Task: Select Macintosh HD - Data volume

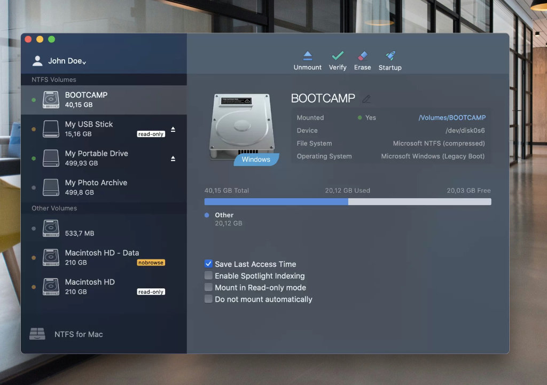Action: click(x=101, y=257)
